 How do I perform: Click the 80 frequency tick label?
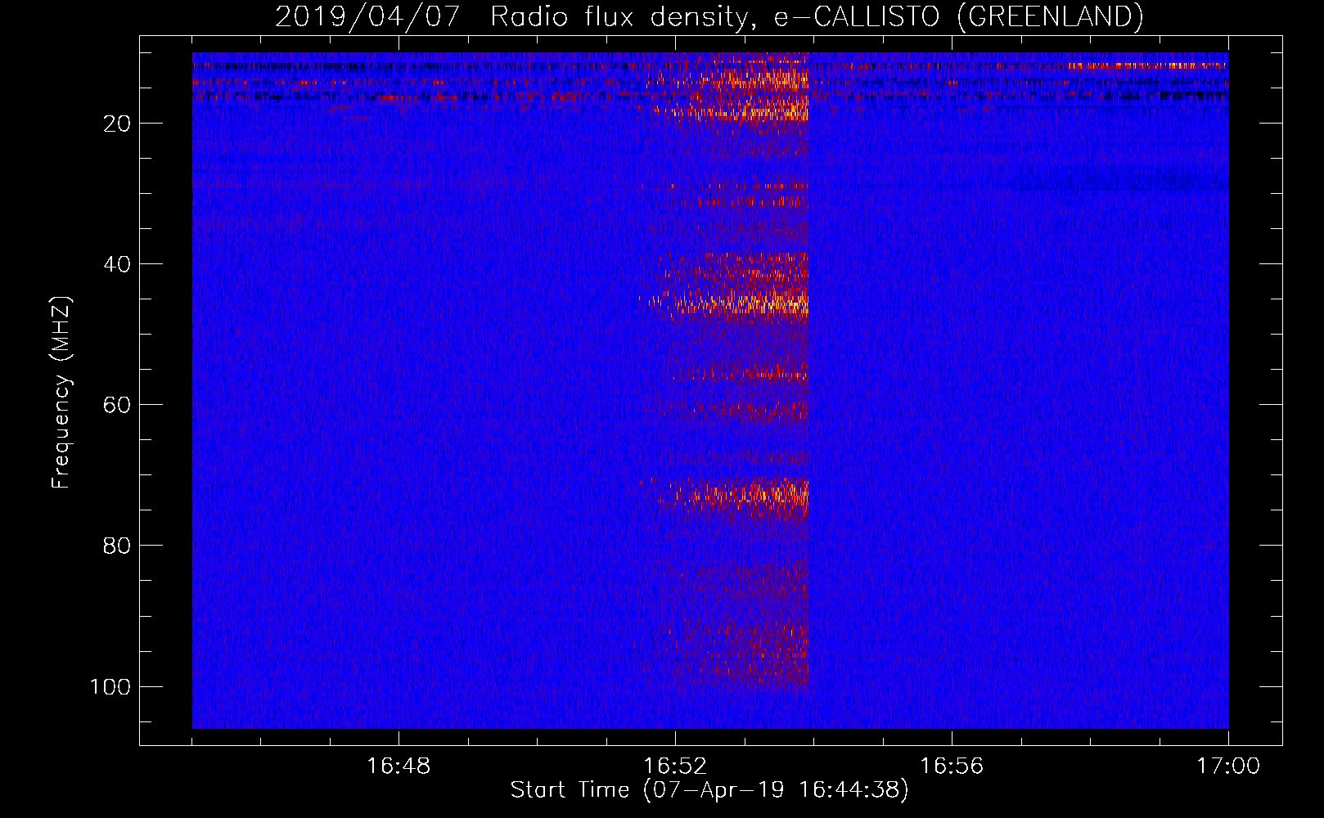click(x=117, y=546)
